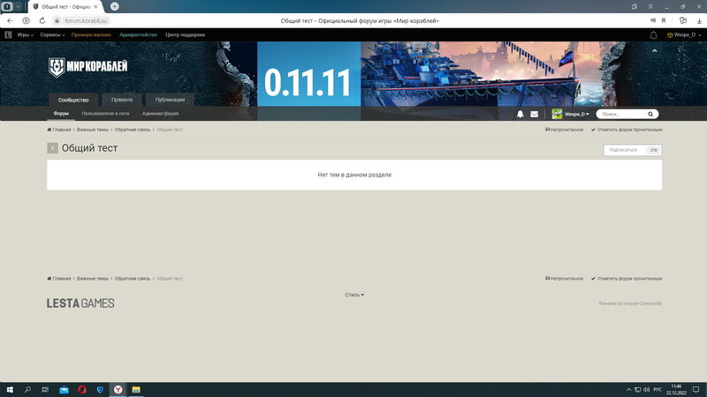Open the Игры dropdown menu
707x397 pixels.
[26, 34]
